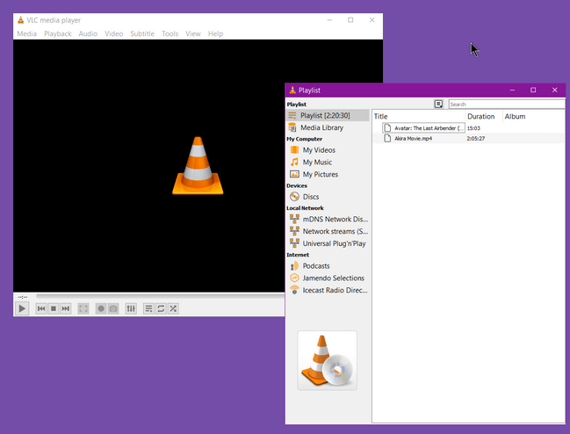Click the Next media button
The image size is (570, 434).
click(x=66, y=308)
